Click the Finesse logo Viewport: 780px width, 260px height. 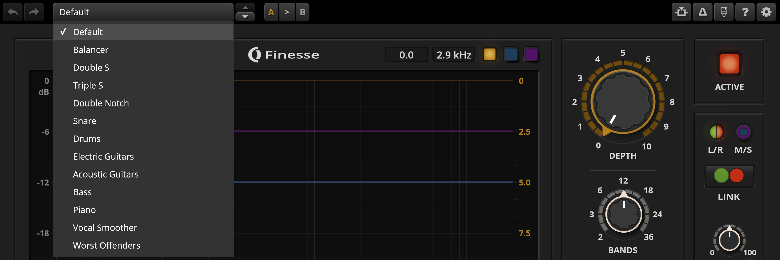pos(284,55)
